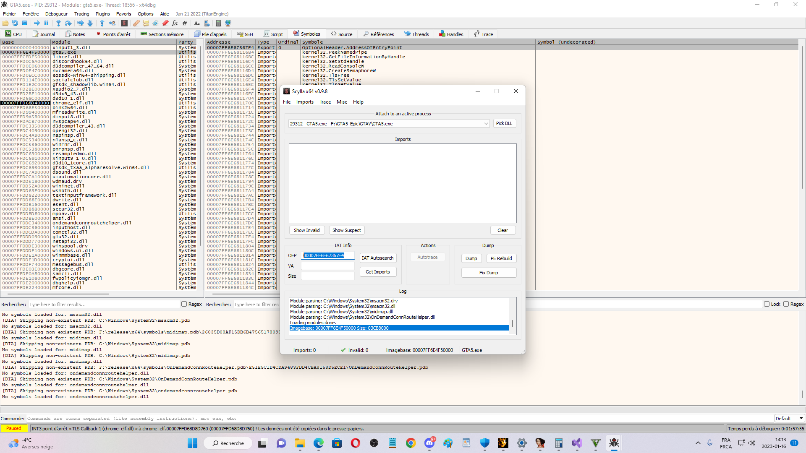
Task: Switch to the Threads tab
Action: click(x=416, y=34)
